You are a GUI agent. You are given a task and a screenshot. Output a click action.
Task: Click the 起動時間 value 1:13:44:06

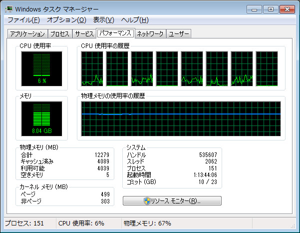tap(205, 175)
